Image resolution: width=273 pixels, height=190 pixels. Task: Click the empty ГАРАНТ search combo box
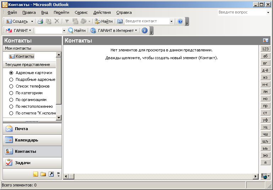[x=49, y=30]
